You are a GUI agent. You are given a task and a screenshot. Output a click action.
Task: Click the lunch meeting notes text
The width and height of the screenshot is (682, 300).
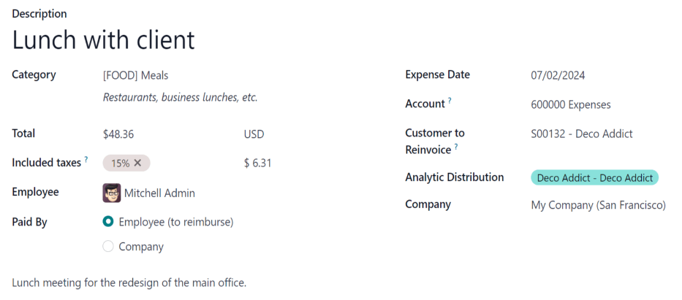click(x=129, y=282)
